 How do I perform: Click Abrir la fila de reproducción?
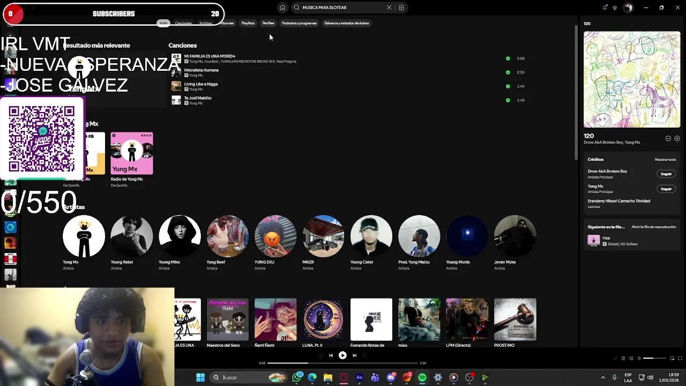coord(653,227)
